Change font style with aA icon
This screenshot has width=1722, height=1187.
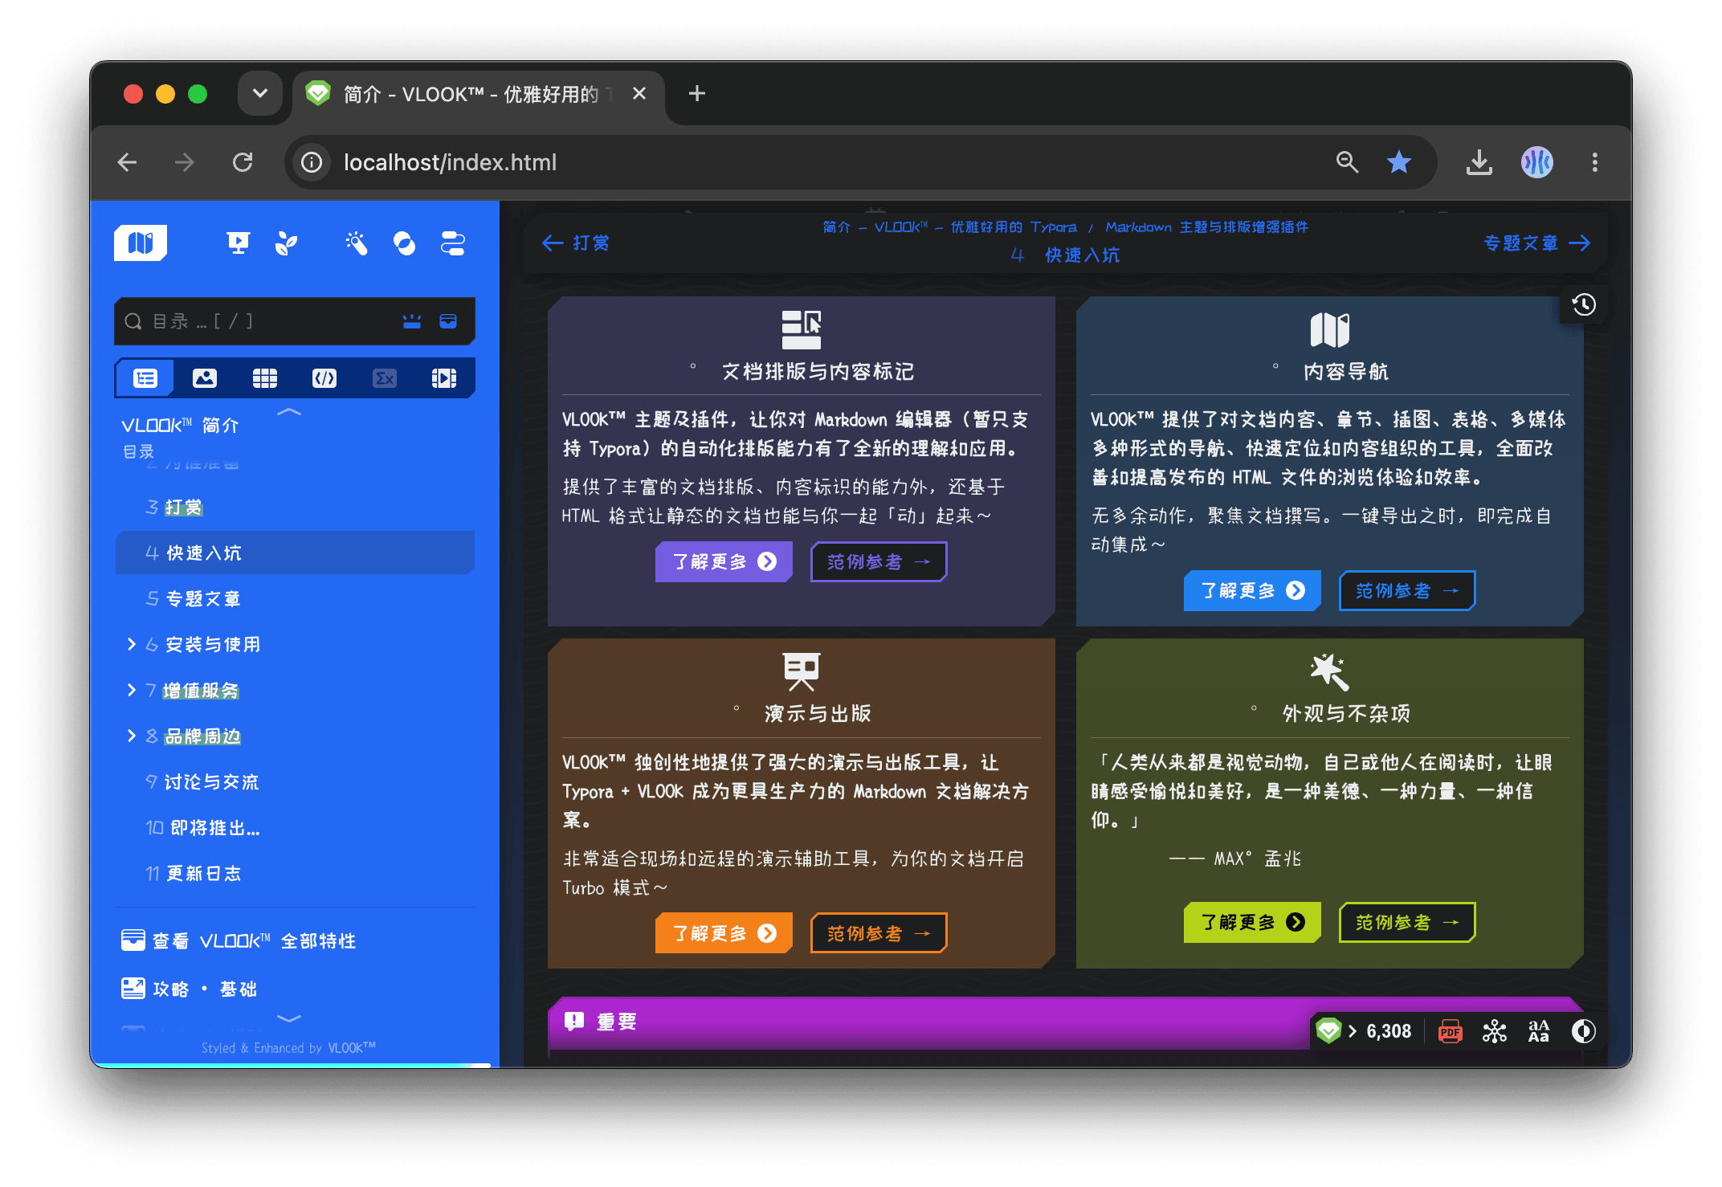click(x=1539, y=1031)
